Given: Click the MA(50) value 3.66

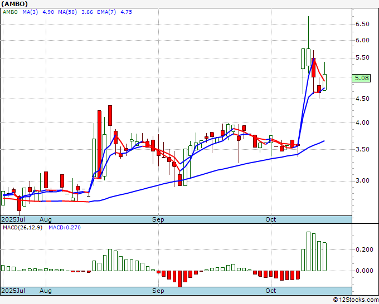Looking at the screenshot, I should pos(87,12).
